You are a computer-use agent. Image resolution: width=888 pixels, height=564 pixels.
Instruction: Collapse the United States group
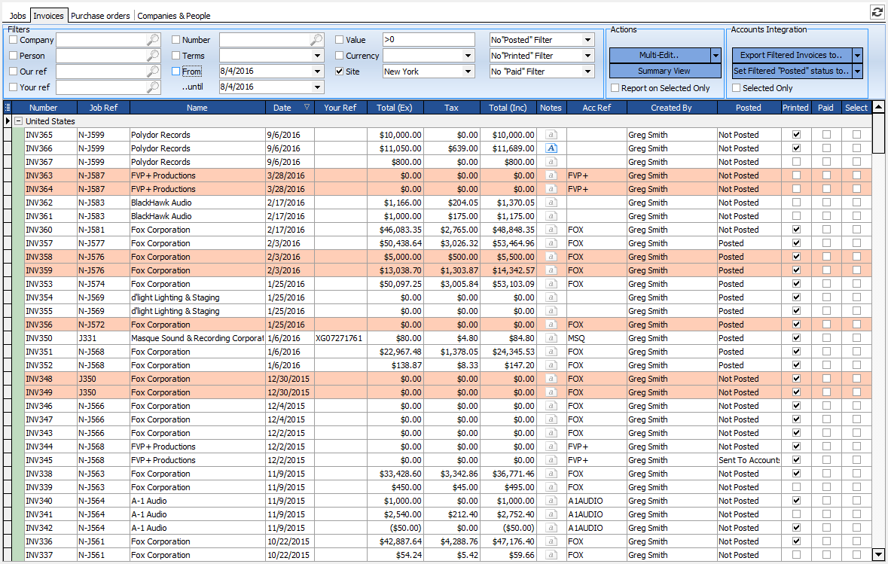pos(19,121)
